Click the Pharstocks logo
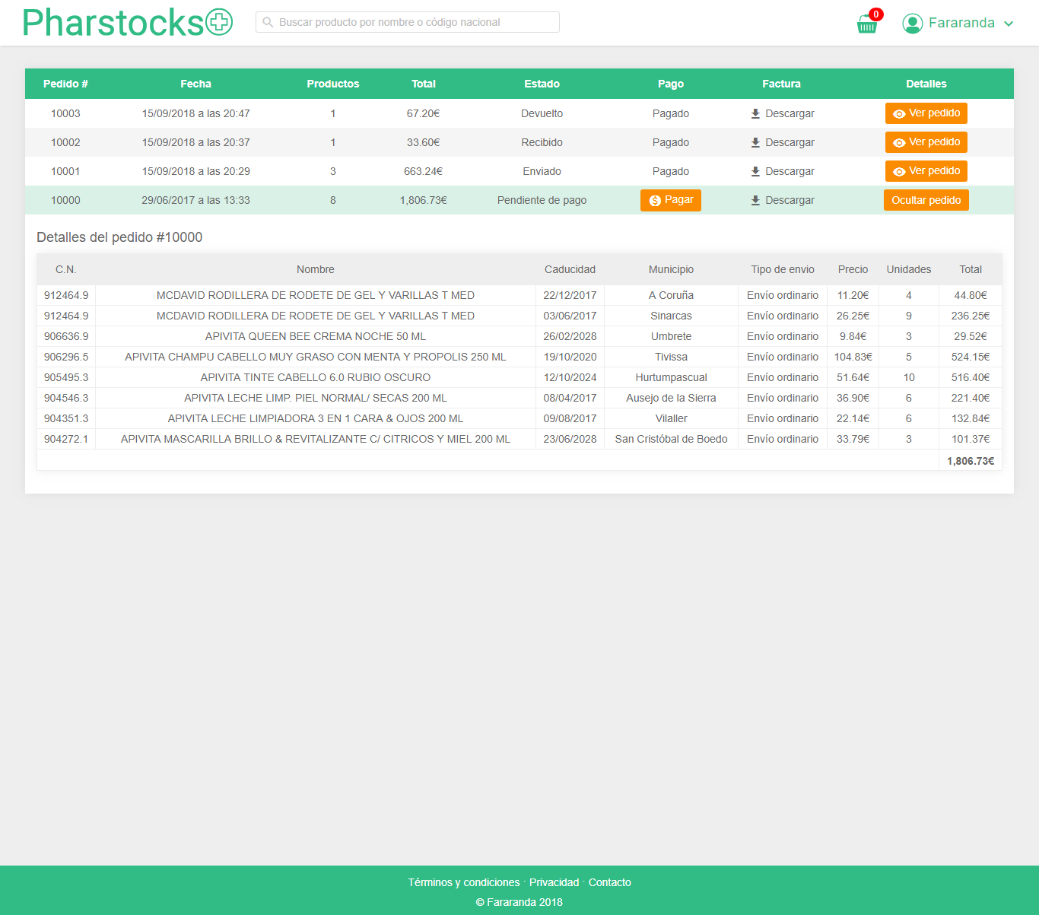Screen dimensions: 1039x915 128,22
